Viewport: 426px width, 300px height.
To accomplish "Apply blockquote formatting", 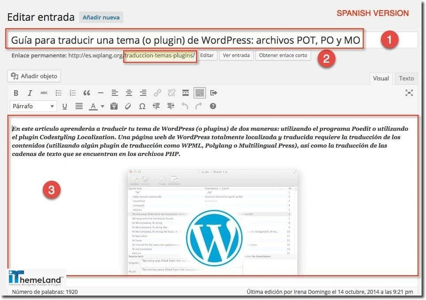I will [87, 93].
